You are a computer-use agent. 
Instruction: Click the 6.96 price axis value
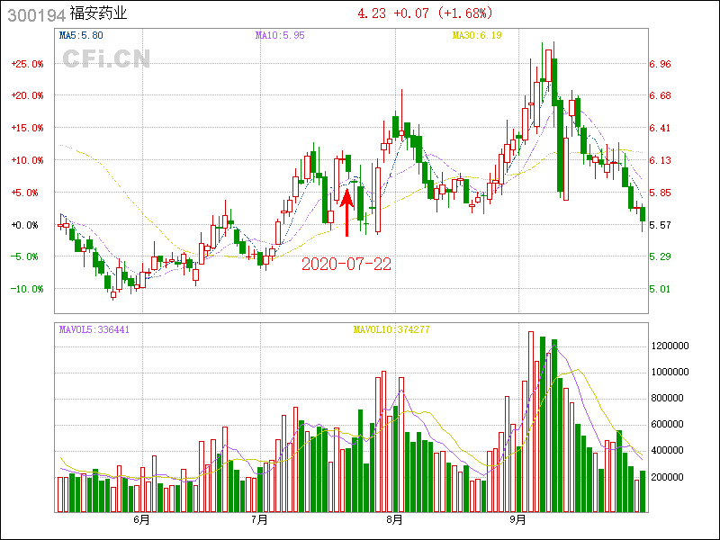click(x=660, y=64)
